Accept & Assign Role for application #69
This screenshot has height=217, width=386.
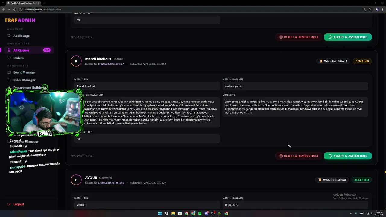(348, 156)
